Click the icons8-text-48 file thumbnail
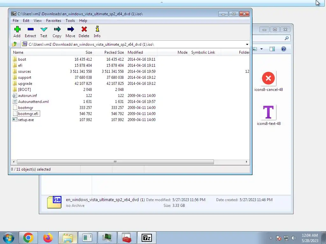 (x=268, y=112)
